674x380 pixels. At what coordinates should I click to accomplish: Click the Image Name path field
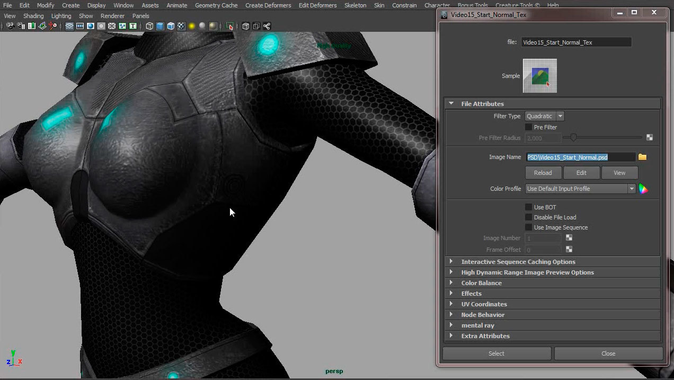point(580,157)
